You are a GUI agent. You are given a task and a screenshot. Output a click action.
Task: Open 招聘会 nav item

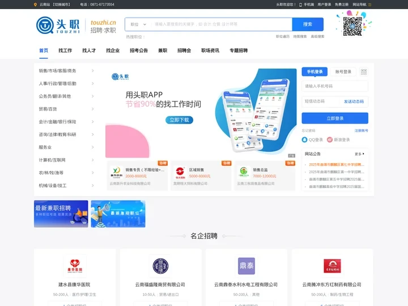click(x=184, y=50)
